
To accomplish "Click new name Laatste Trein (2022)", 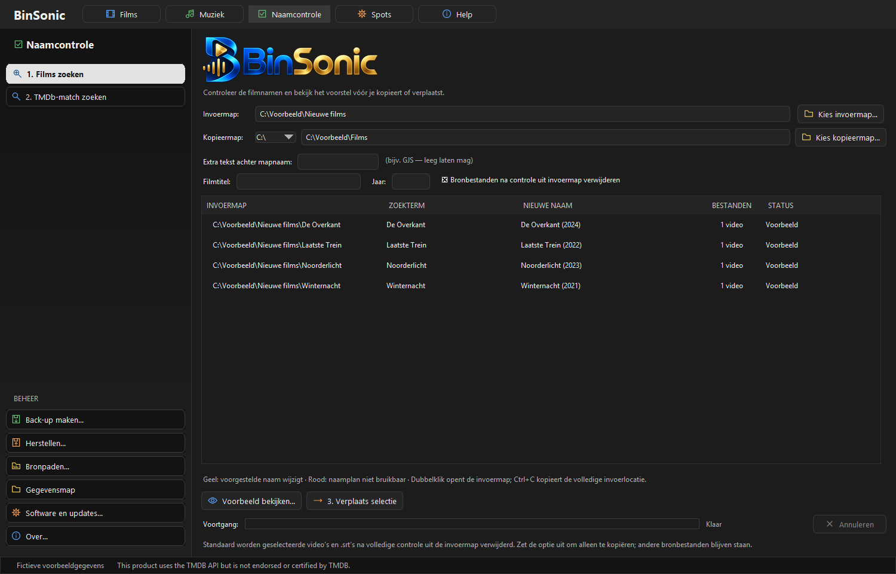I will [x=551, y=245].
